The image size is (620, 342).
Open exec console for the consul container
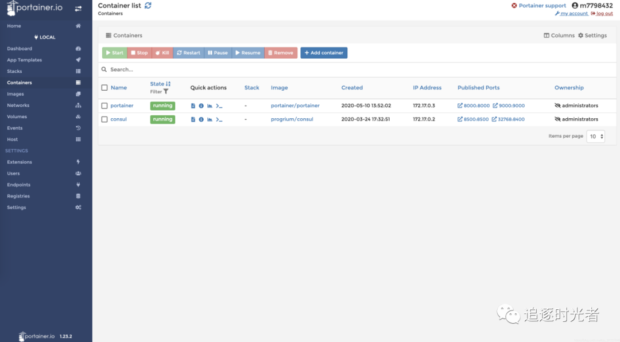tap(219, 119)
